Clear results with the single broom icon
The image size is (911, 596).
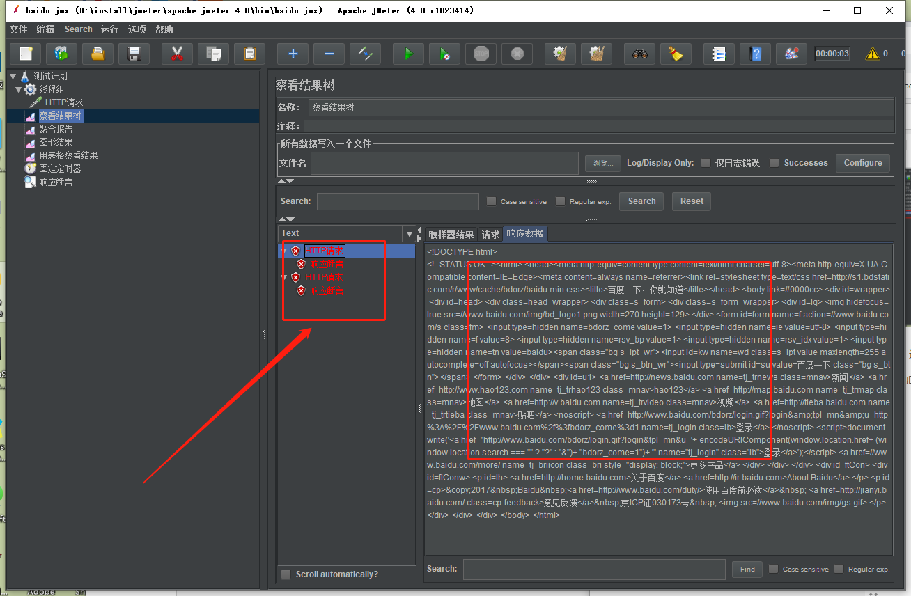559,54
